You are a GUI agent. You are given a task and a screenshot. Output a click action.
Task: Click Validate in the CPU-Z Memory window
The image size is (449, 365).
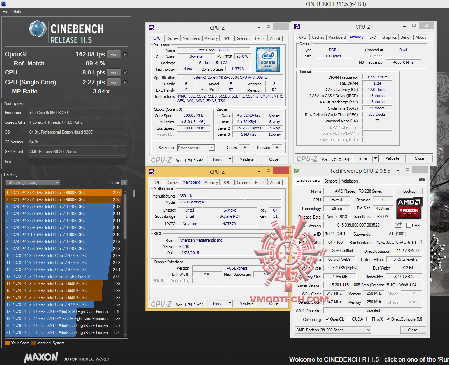click(392, 158)
